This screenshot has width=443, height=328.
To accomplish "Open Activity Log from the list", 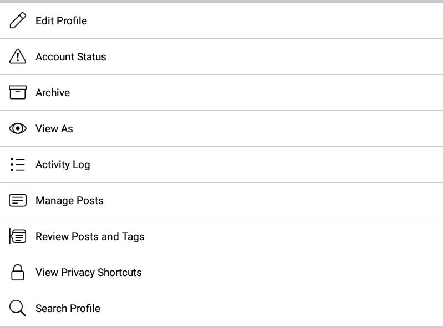I will [x=63, y=164].
